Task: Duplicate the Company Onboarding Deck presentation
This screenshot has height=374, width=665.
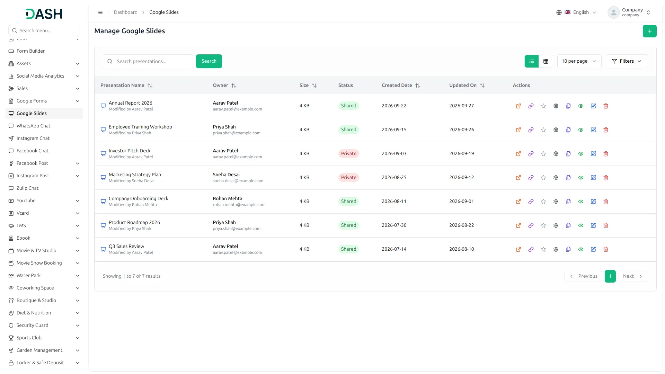Action: [568, 202]
